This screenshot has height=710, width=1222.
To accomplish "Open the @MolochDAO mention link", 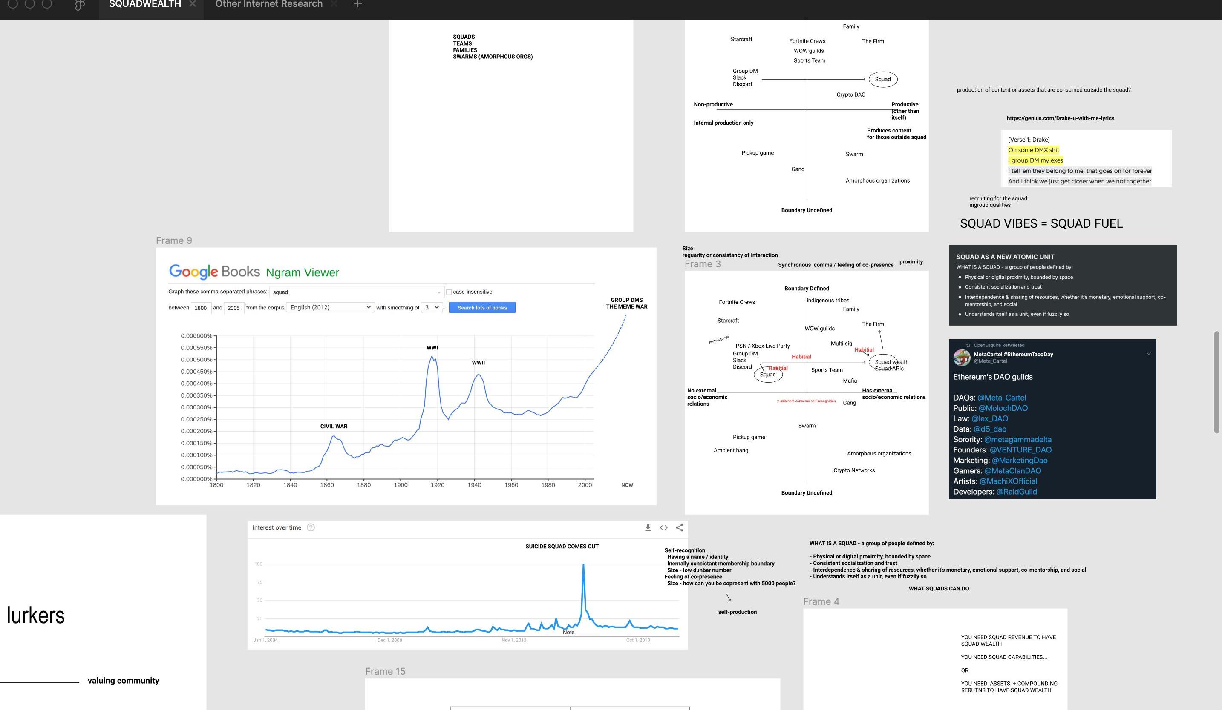I will click(x=1003, y=408).
